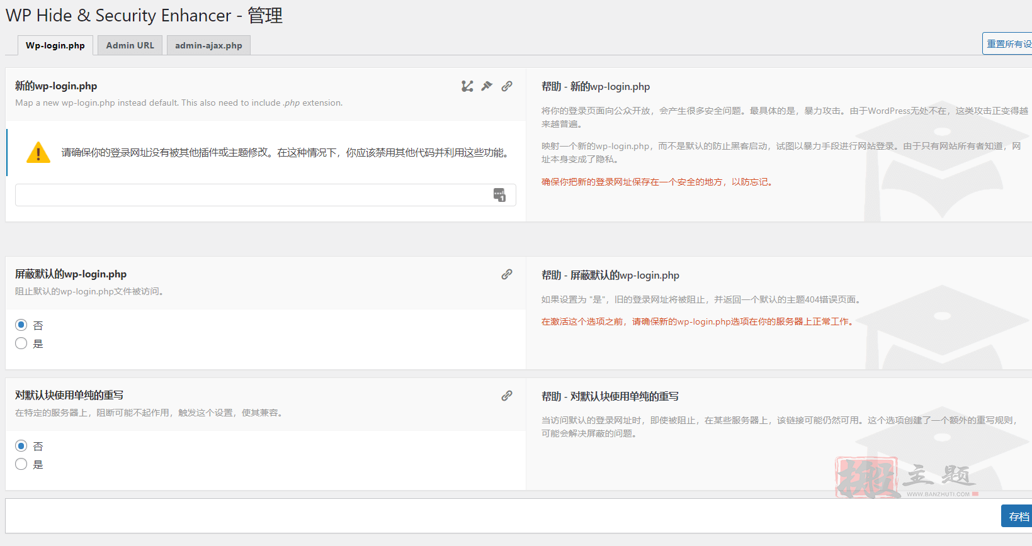
Task: Open the admin-ajax.php tab
Action: pos(208,45)
